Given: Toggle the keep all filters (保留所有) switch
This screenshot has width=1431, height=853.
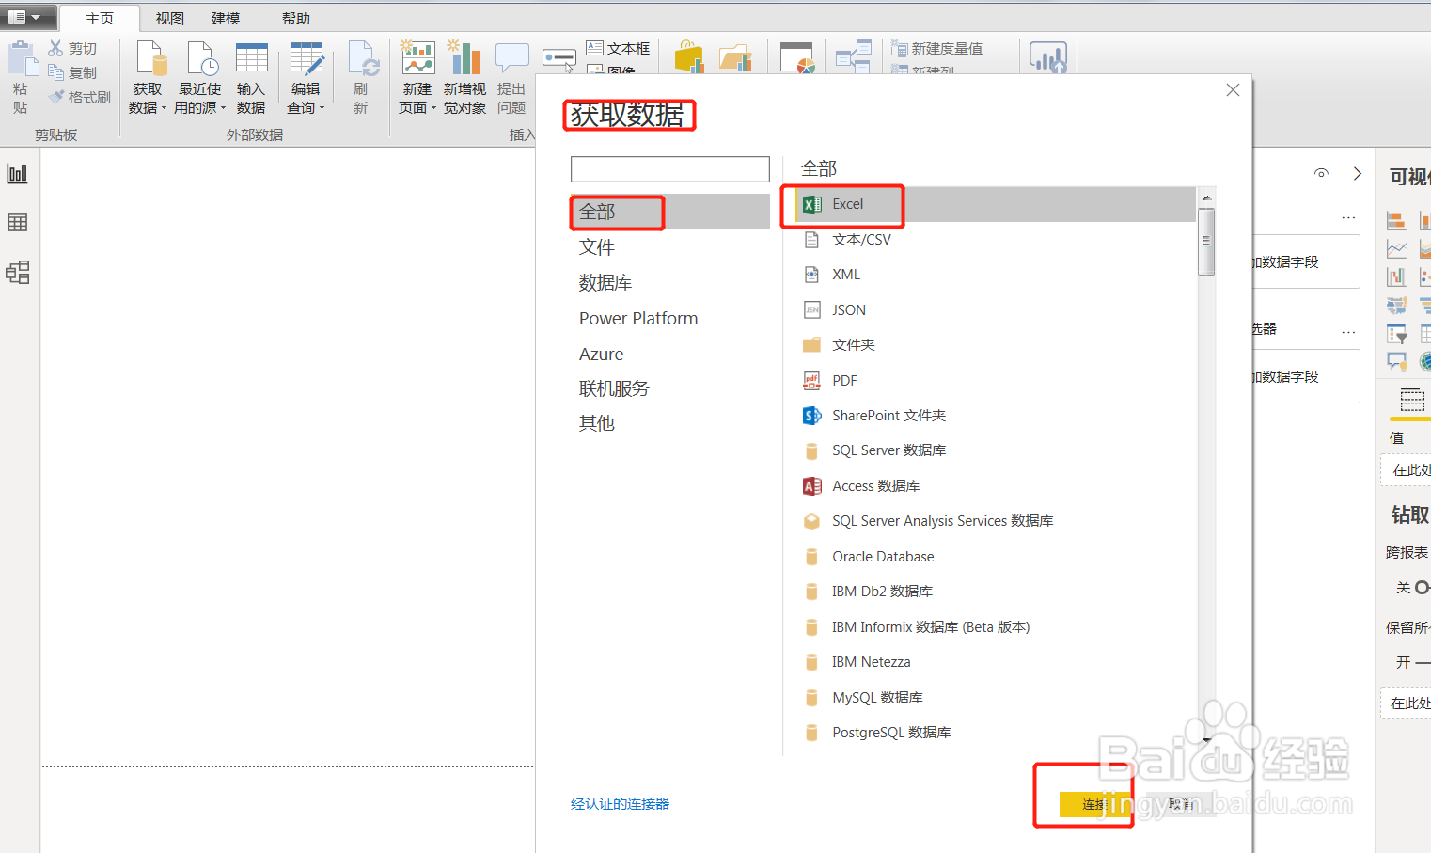Looking at the screenshot, I should click(x=1422, y=663).
